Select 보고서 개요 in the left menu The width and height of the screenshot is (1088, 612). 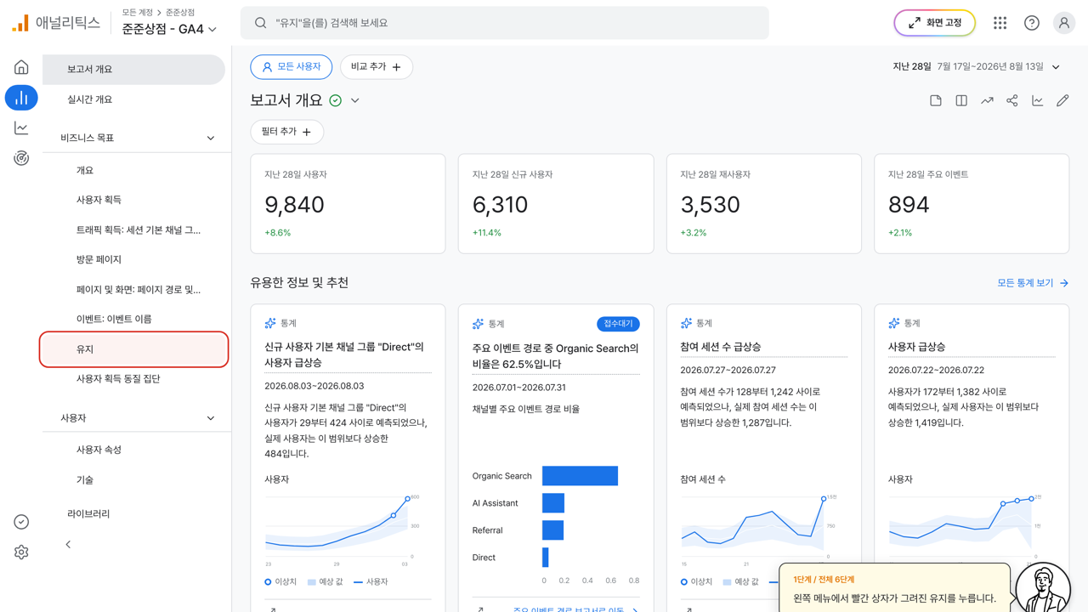(133, 70)
